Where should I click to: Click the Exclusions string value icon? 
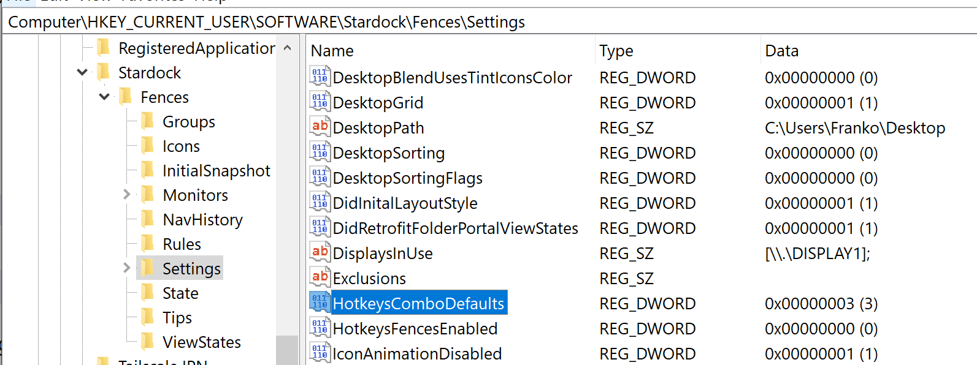320,278
